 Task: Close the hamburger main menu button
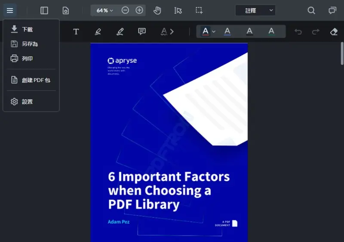tap(10, 10)
